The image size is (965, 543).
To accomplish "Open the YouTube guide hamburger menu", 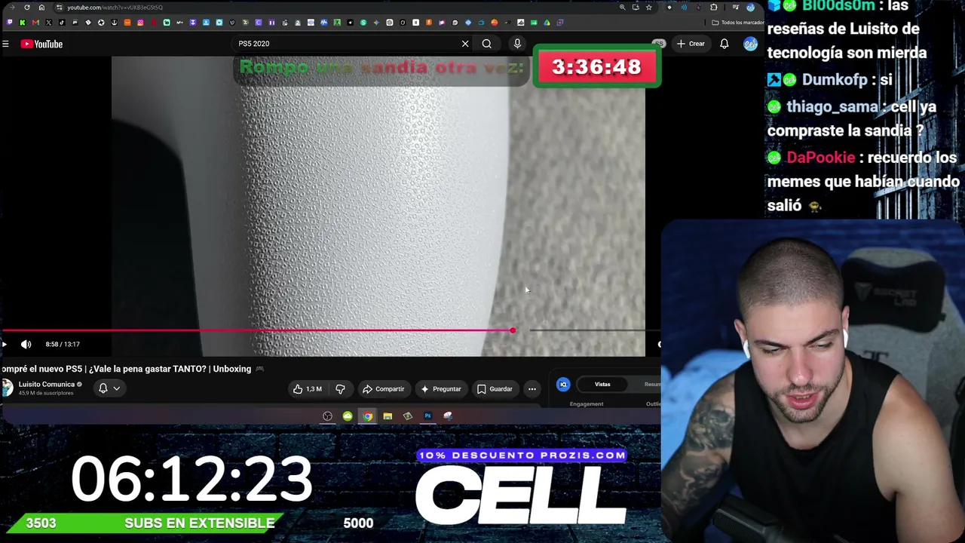I will 5,44.
